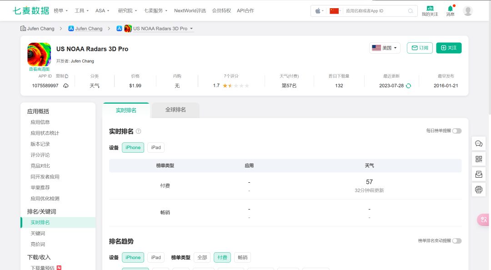The width and height of the screenshot is (491, 270).
Task: Click the 57 weather rank value
Action: pos(369,182)
